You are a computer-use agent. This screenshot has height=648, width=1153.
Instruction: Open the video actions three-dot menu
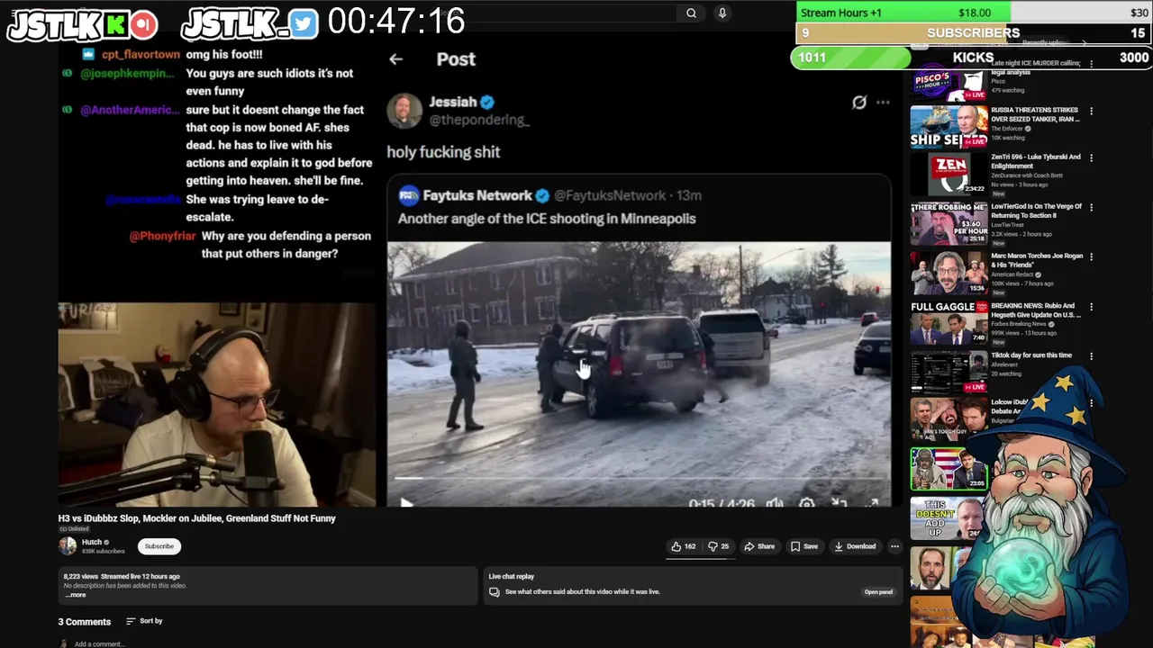click(894, 546)
